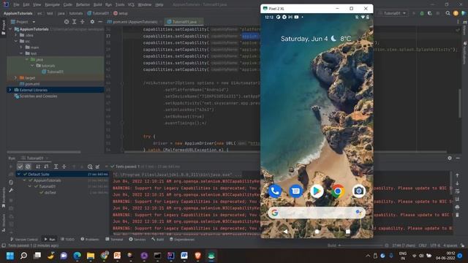468x263 pixels.
Task: Open Project panel settings gear
Action: pos(92,22)
